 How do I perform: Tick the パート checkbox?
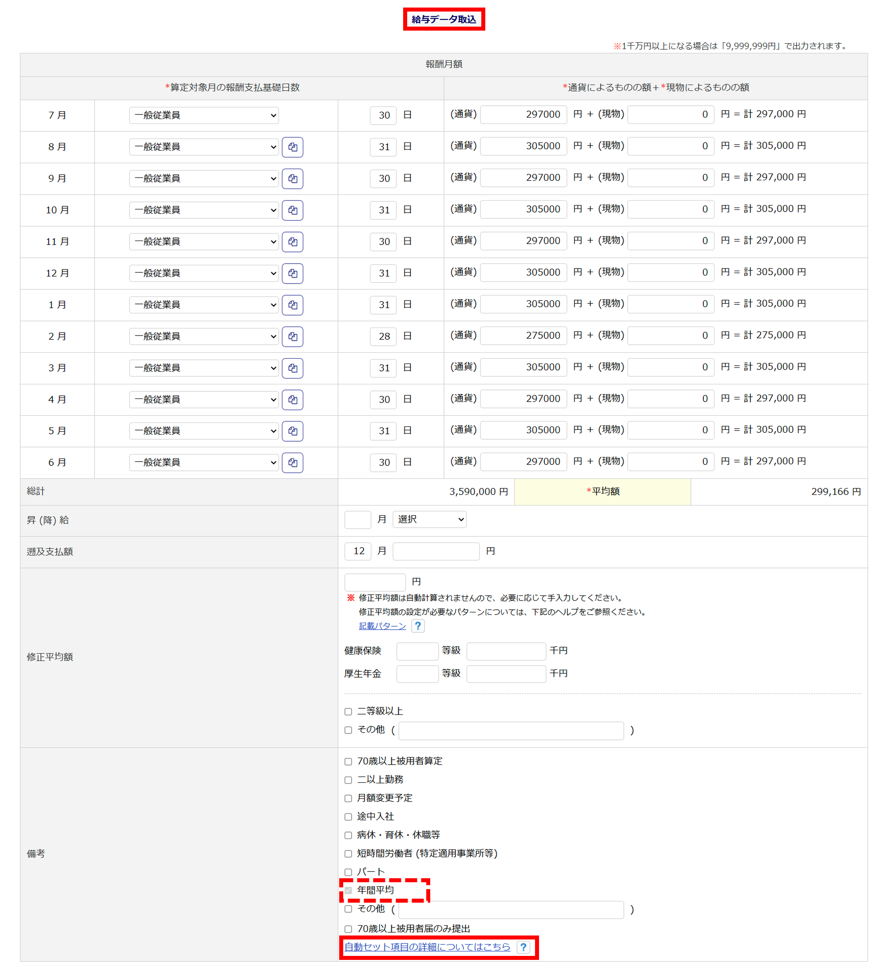(x=349, y=872)
